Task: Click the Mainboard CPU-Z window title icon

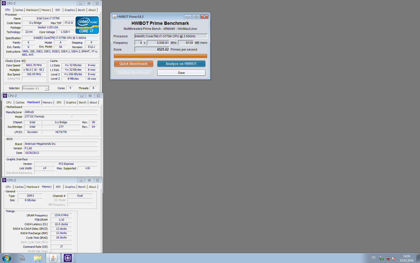Action: point(5,96)
